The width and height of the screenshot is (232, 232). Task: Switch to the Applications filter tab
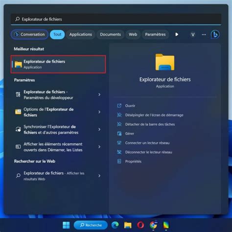81,34
